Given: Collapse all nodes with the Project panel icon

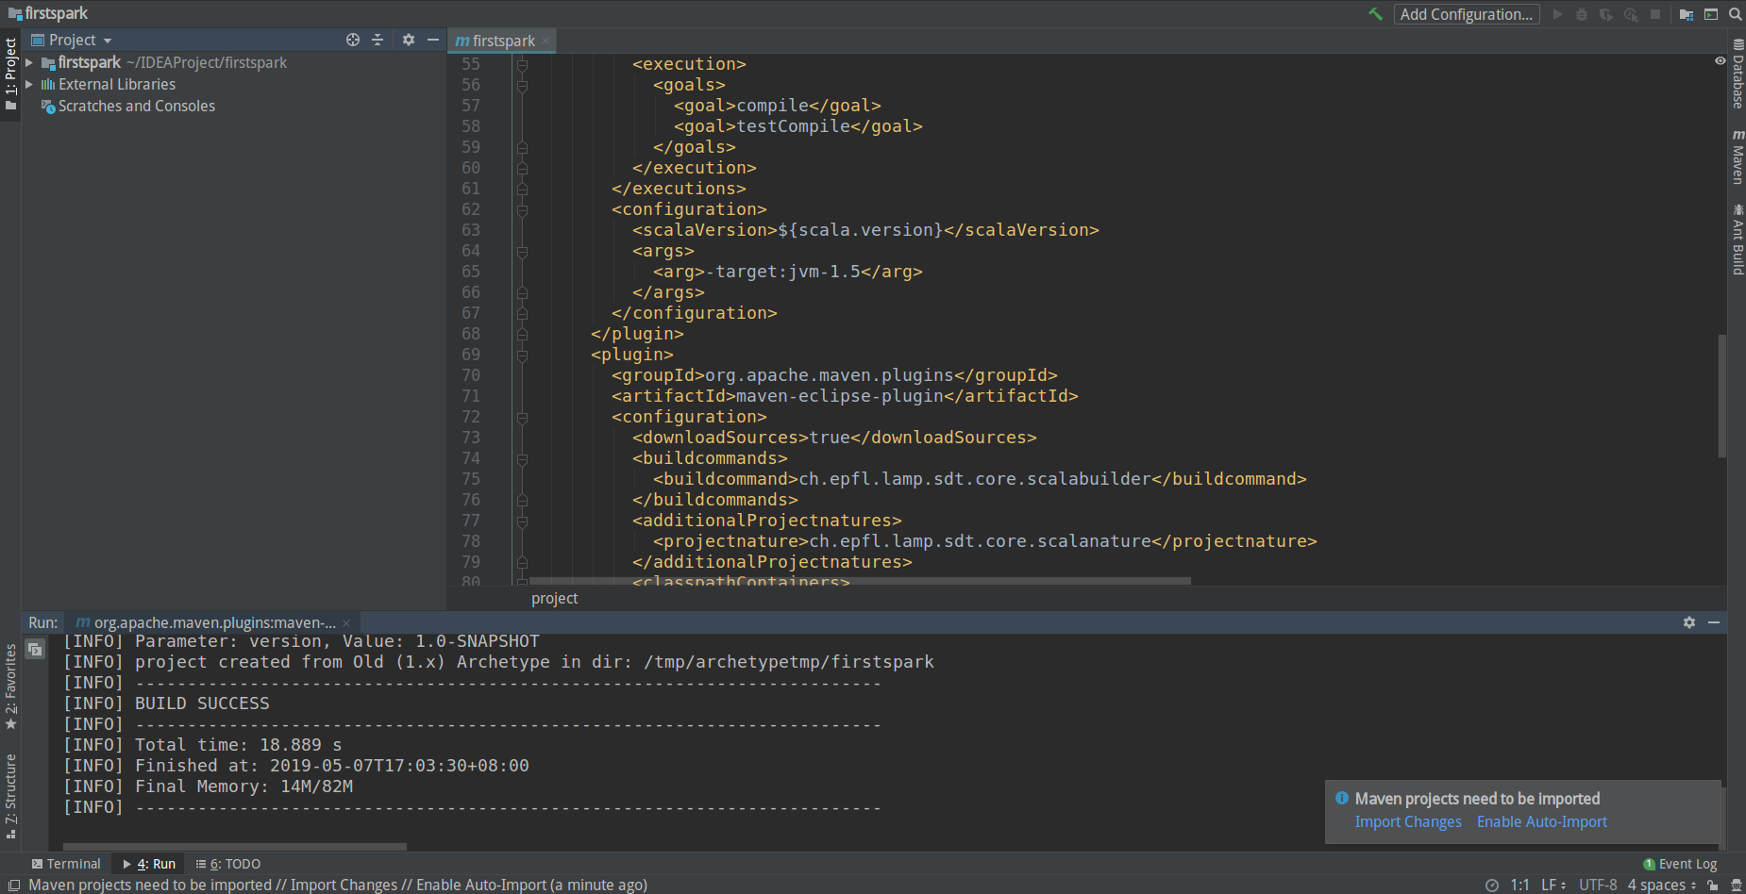Looking at the screenshot, I should click(x=378, y=40).
